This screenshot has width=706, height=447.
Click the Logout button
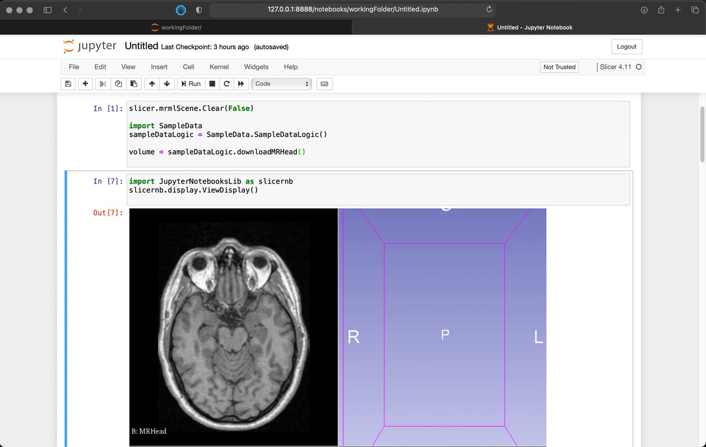point(626,46)
